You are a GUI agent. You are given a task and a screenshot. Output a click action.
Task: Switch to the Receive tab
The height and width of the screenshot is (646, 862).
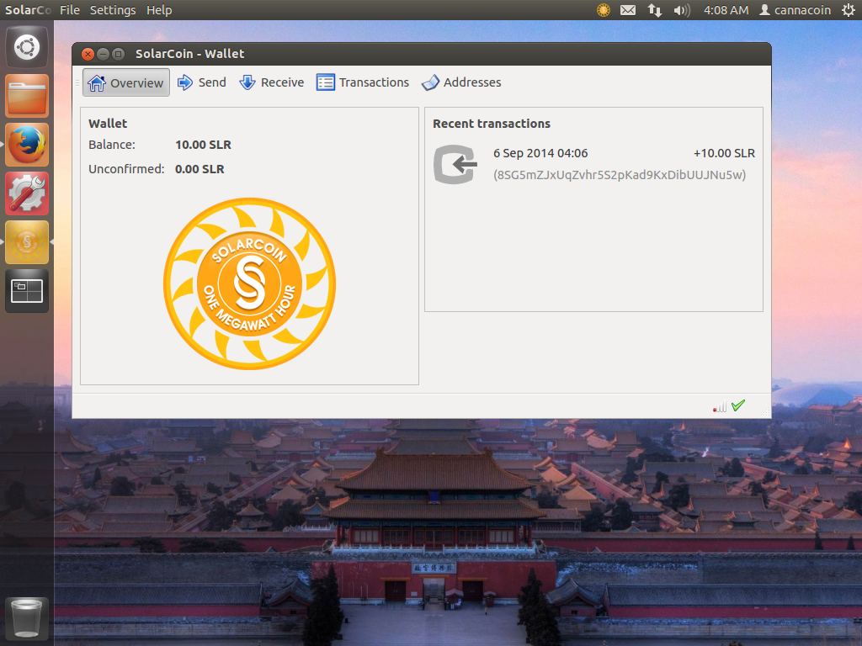(x=272, y=82)
